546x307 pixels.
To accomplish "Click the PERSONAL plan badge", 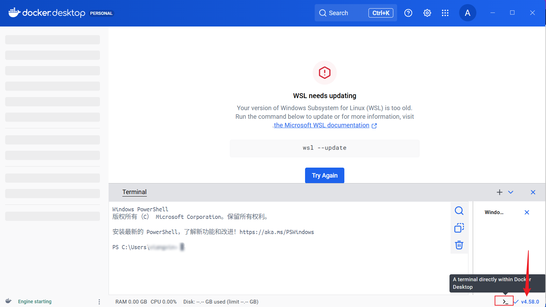I will click(101, 13).
